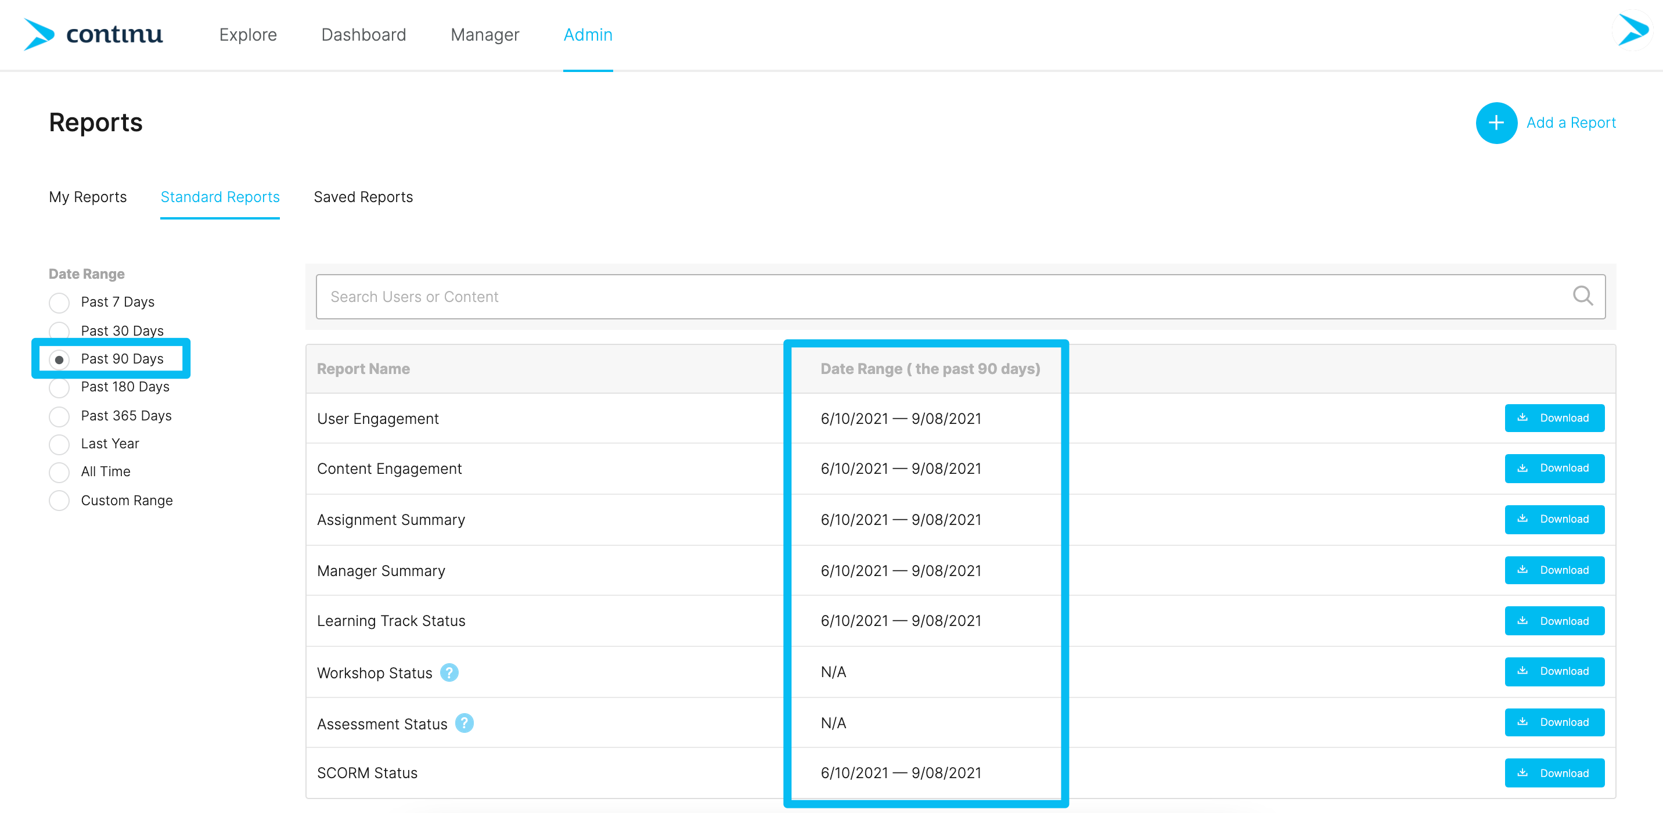Select All Time radio button

point(59,472)
